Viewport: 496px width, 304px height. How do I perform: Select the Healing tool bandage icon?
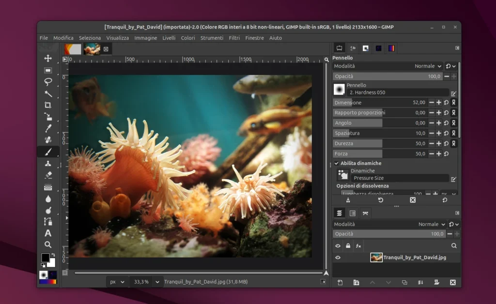coord(48,138)
